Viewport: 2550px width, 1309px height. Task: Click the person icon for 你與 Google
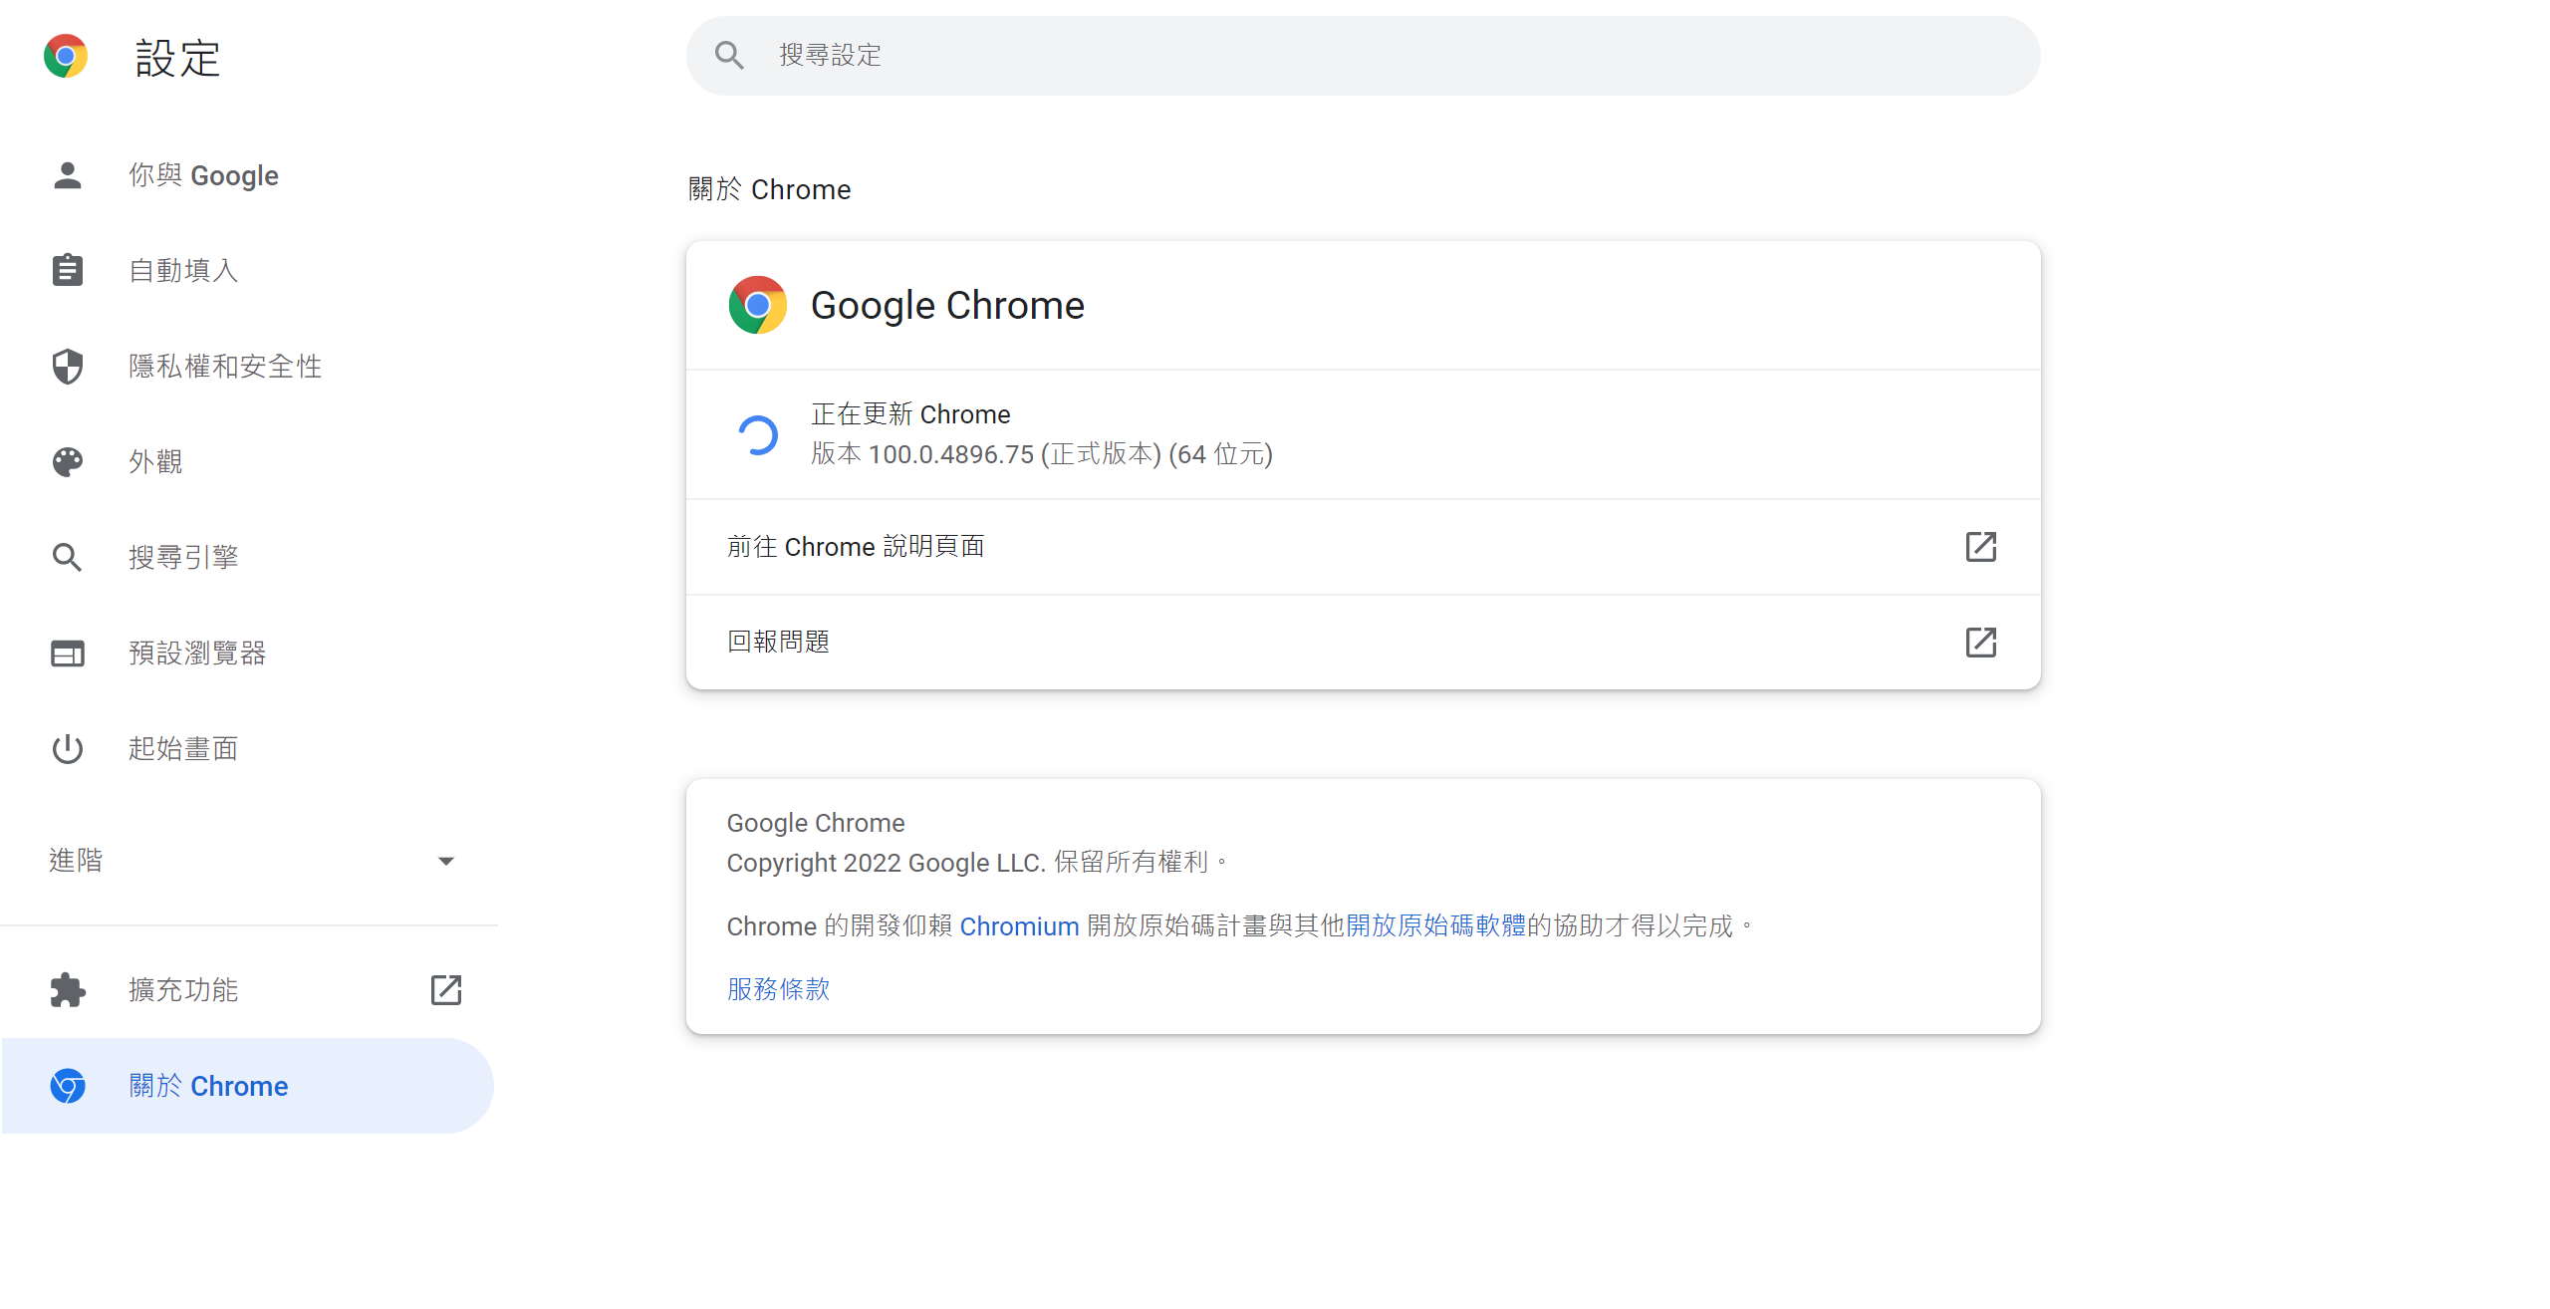click(x=67, y=175)
